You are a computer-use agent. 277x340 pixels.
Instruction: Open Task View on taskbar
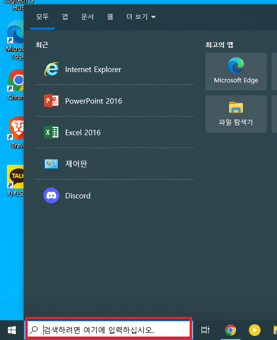click(205, 330)
